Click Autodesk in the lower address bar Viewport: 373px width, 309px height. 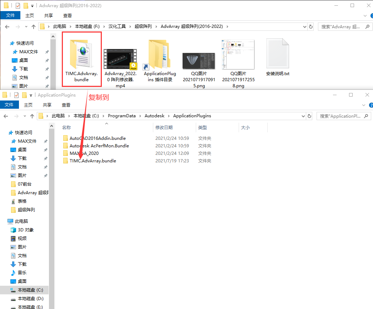click(x=154, y=116)
